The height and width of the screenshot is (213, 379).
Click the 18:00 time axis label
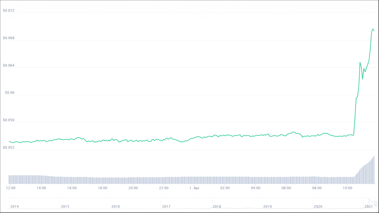pyautogui.click(x=103, y=188)
